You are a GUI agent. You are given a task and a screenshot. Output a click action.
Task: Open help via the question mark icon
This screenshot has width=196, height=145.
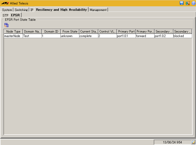click(x=193, y=3)
